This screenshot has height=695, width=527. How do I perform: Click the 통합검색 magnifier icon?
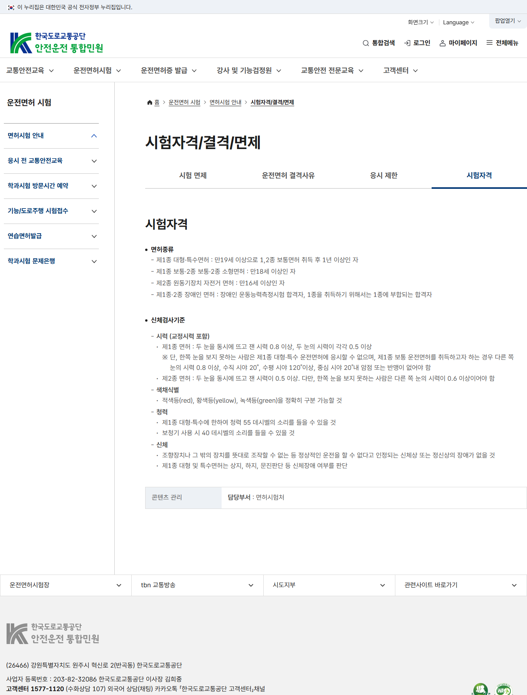pos(366,43)
